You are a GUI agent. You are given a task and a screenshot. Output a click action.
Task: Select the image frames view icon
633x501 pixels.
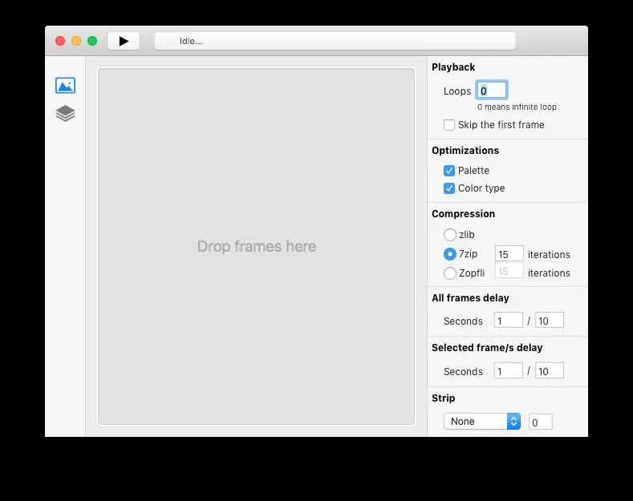[66, 86]
